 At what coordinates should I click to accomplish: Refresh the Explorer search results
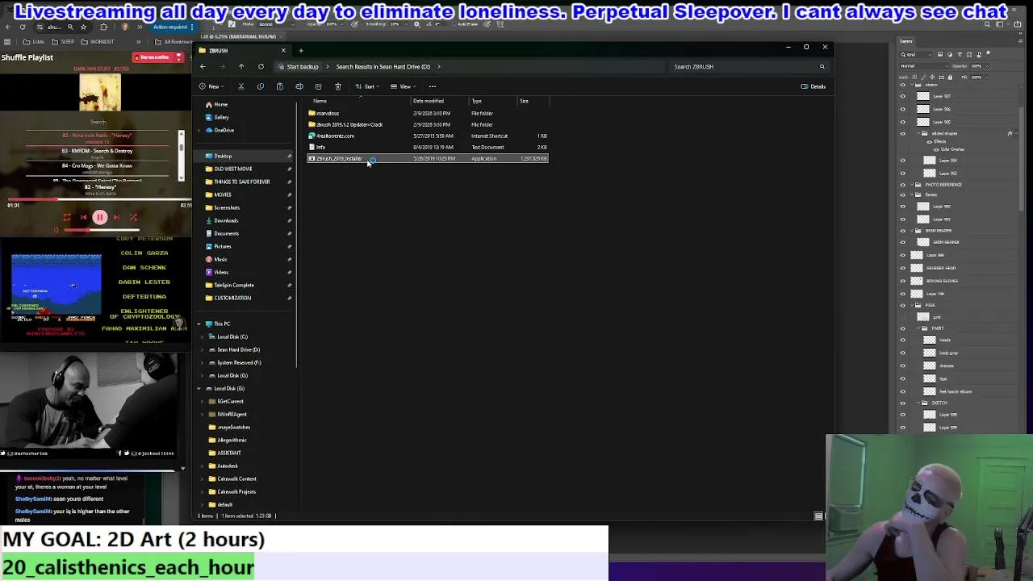[261, 66]
